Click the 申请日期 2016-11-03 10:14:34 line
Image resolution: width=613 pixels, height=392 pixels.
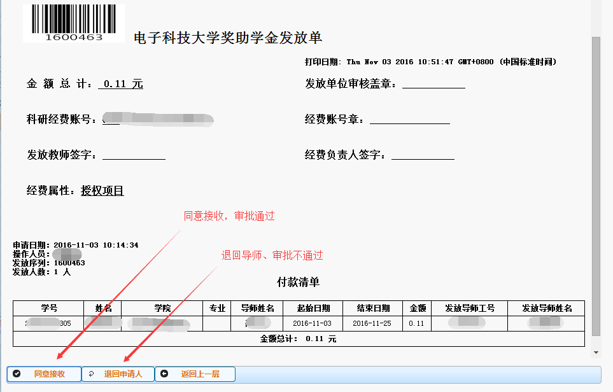(x=76, y=245)
